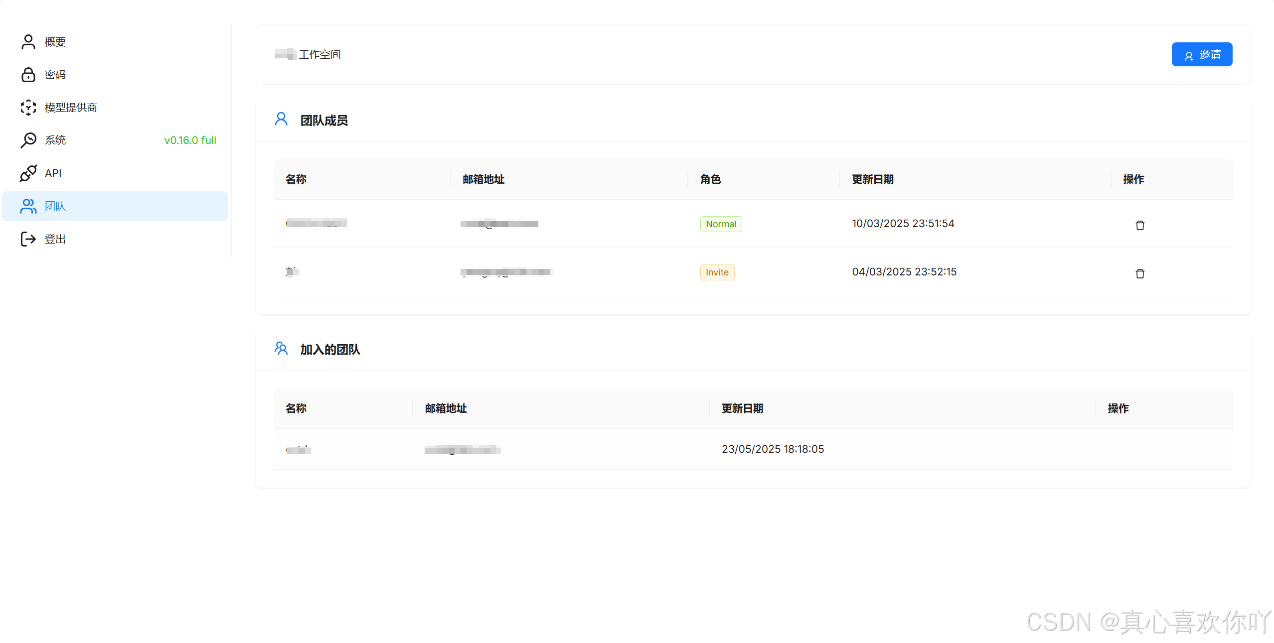The image size is (1274, 643).
Task: Delete the Invite role team member
Action: coord(1139,273)
